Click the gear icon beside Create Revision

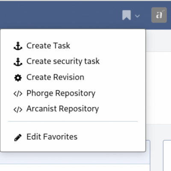(18, 78)
